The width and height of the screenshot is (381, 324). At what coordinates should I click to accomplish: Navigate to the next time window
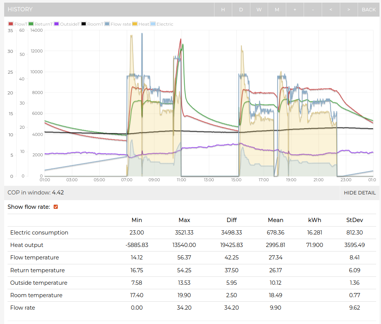(349, 9)
